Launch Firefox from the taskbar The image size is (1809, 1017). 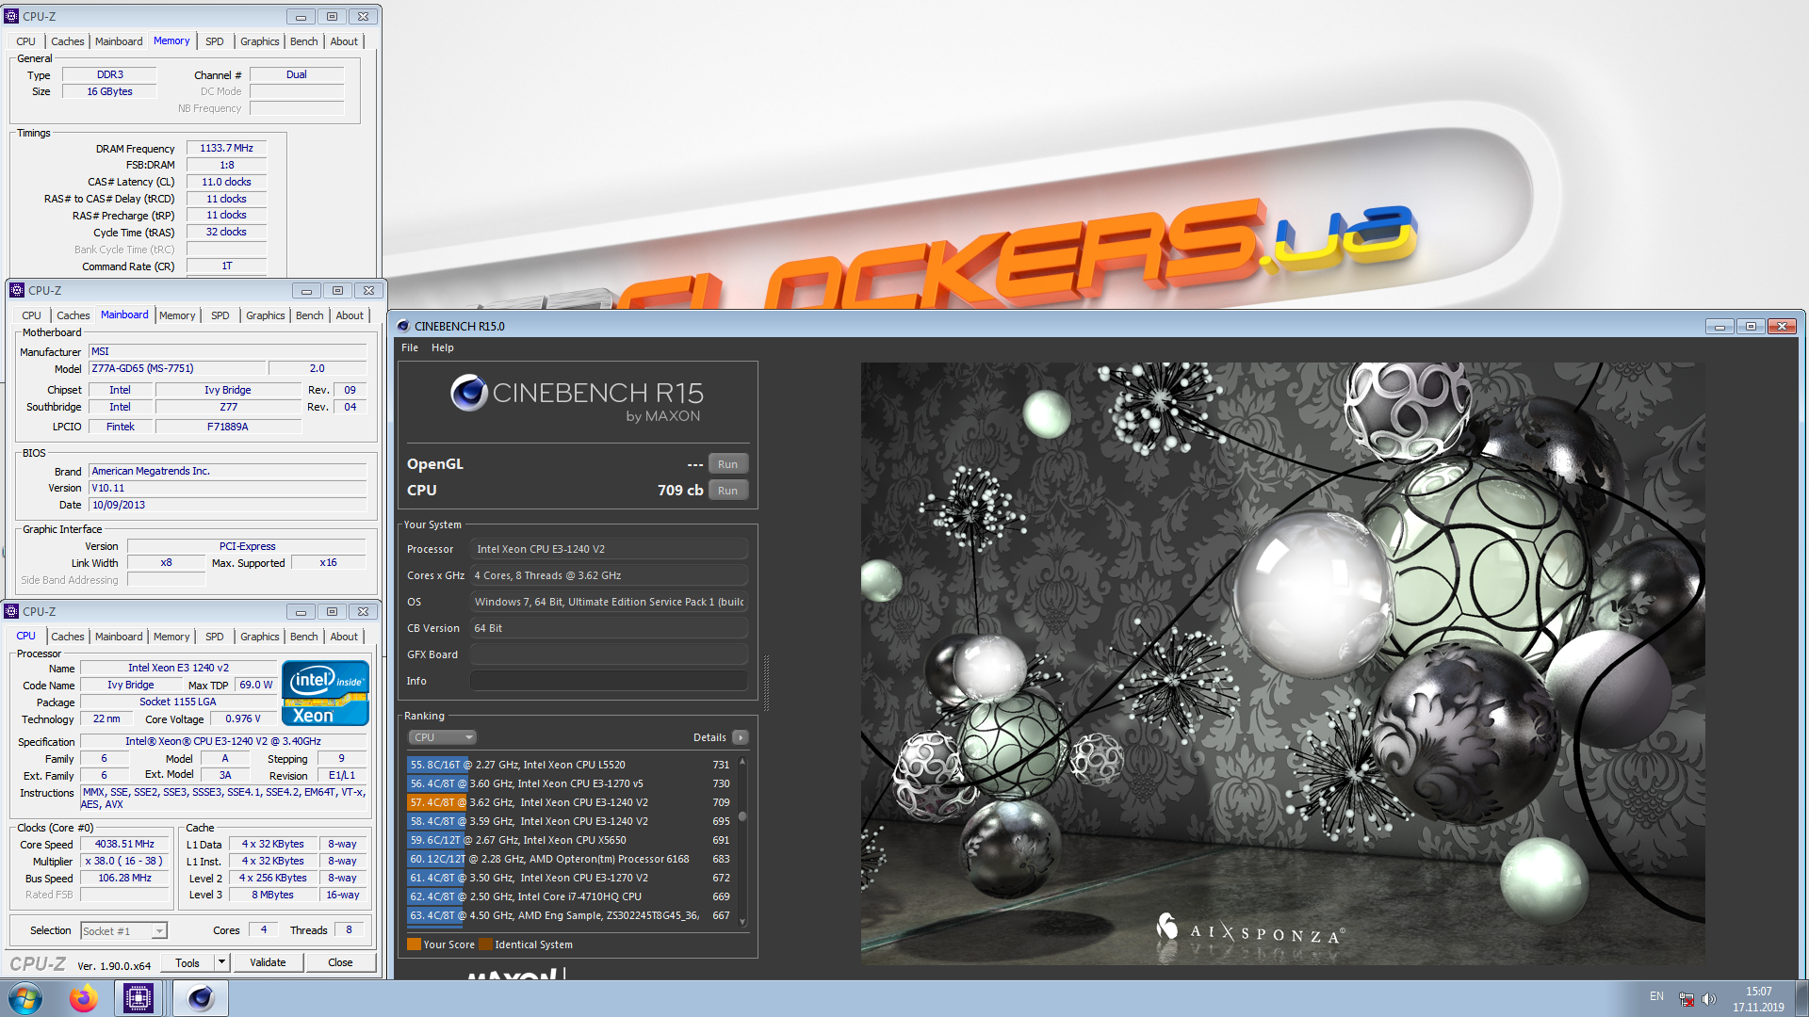pos(83,998)
